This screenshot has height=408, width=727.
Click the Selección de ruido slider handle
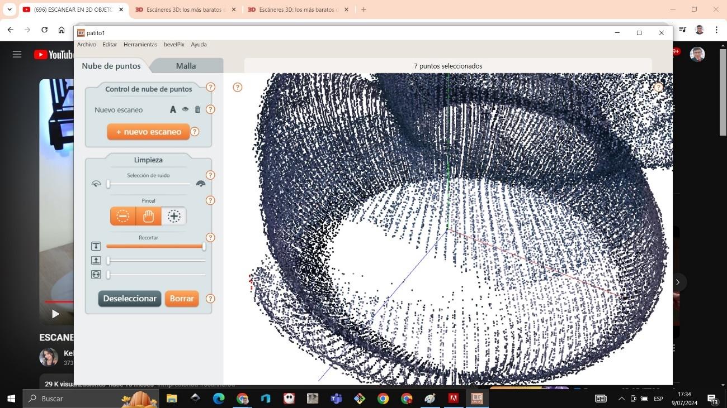(108, 184)
